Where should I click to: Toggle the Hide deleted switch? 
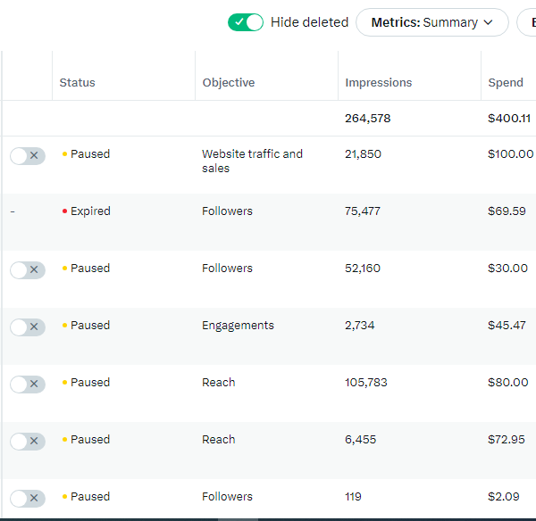pyautogui.click(x=246, y=22)
